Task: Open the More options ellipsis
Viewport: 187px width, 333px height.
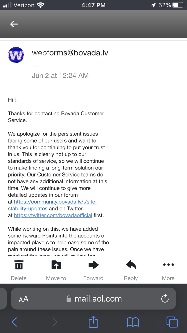Action: pos(168,265)
